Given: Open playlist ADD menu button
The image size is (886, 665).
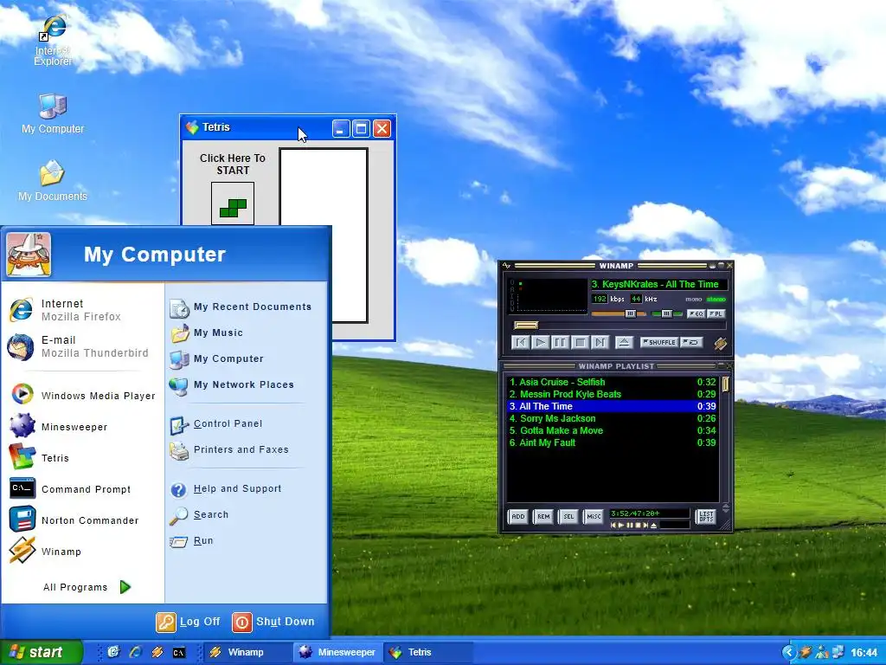Looking at the screenshot, I should coord(518,516).
